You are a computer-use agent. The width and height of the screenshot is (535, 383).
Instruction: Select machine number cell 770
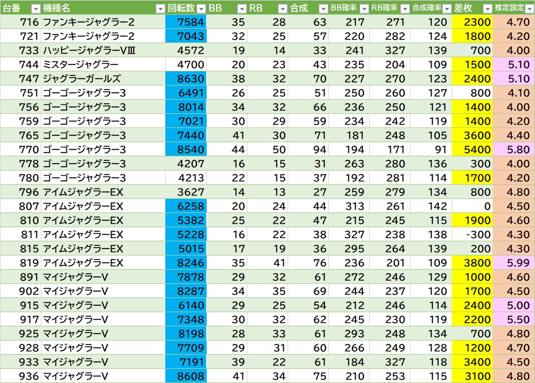(21, 149)
